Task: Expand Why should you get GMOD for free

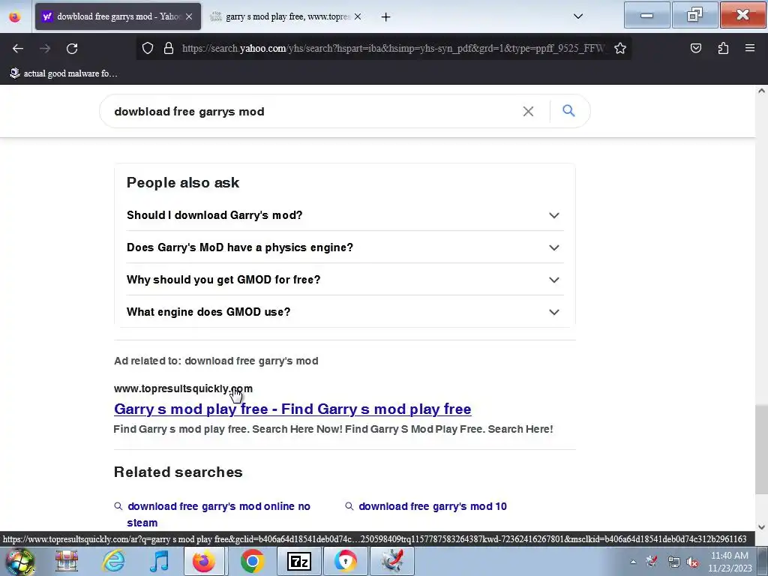Action: click(x=345, y=280)
